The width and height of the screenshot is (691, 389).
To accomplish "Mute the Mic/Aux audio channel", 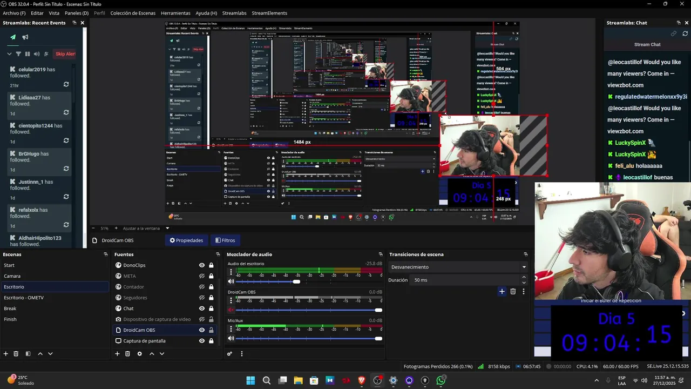I will tap(231, 338).
